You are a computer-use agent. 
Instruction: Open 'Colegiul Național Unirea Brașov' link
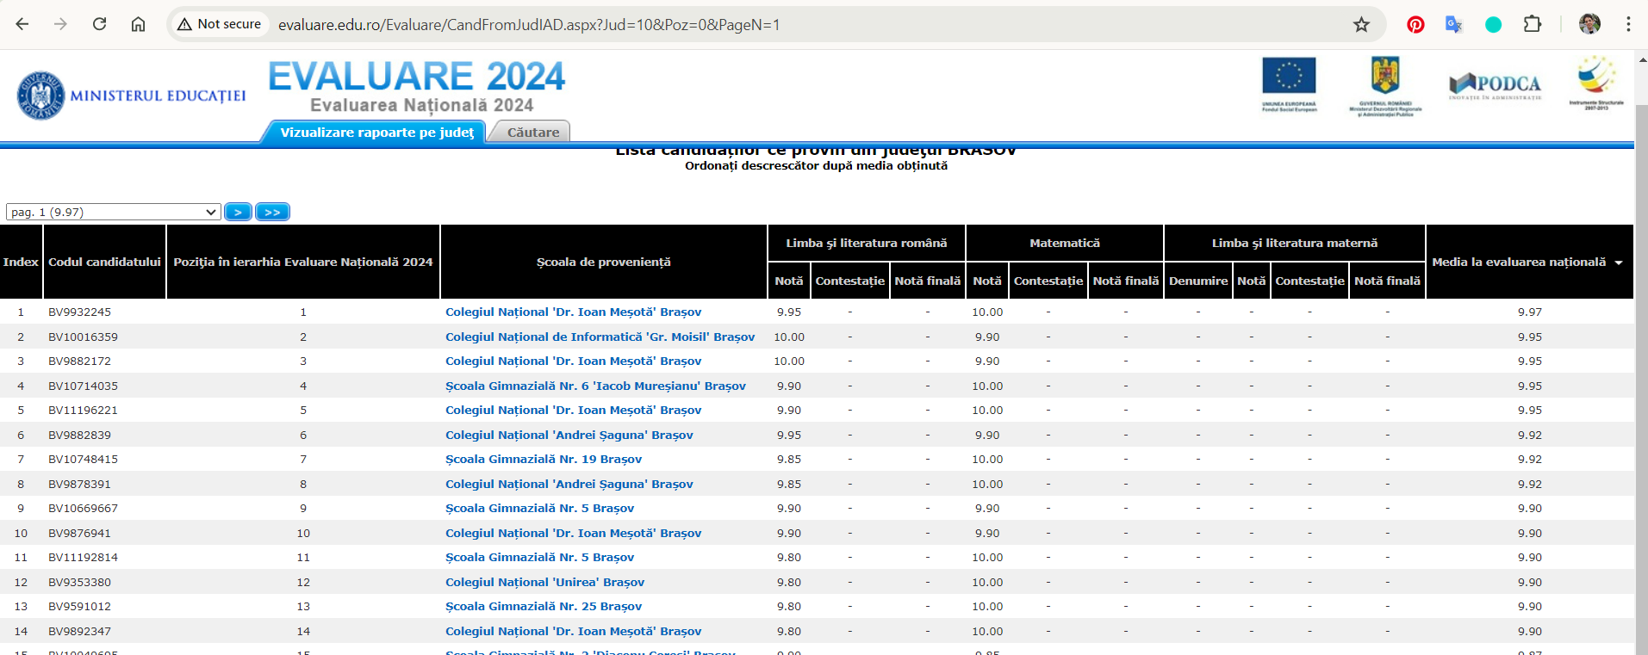544,582
